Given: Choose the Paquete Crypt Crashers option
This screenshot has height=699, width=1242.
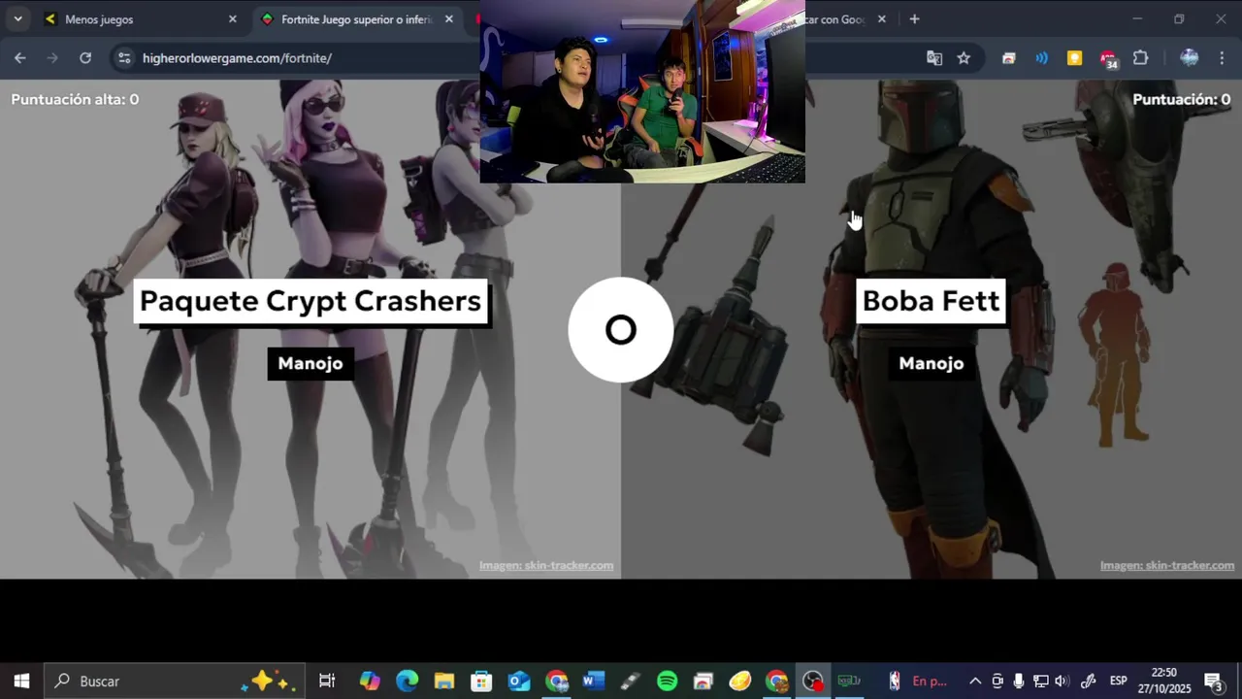Looking at the screenshot, I should (310, 301).
